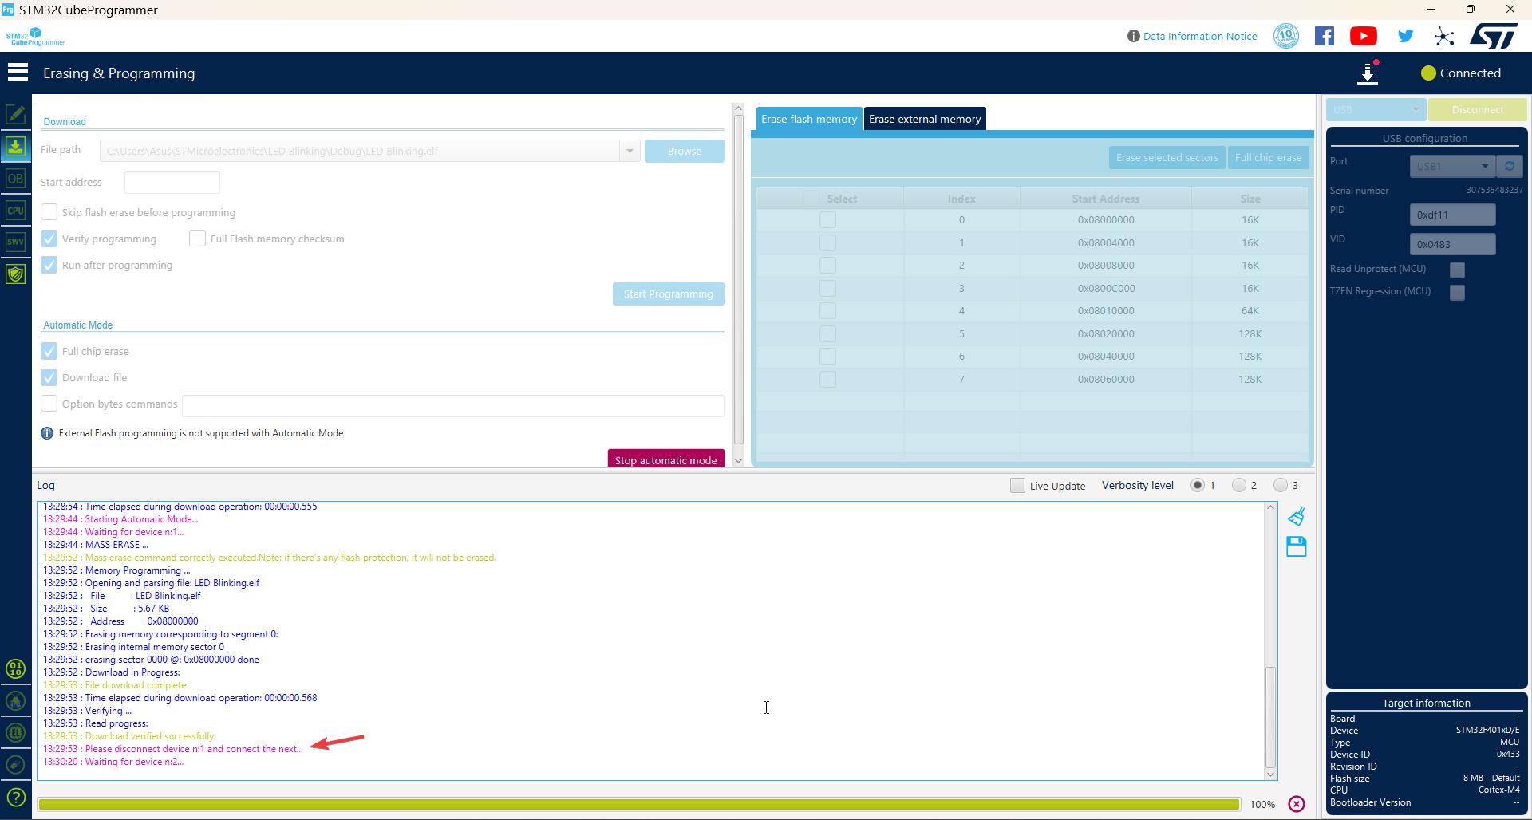Click the Start address input field

172,182
